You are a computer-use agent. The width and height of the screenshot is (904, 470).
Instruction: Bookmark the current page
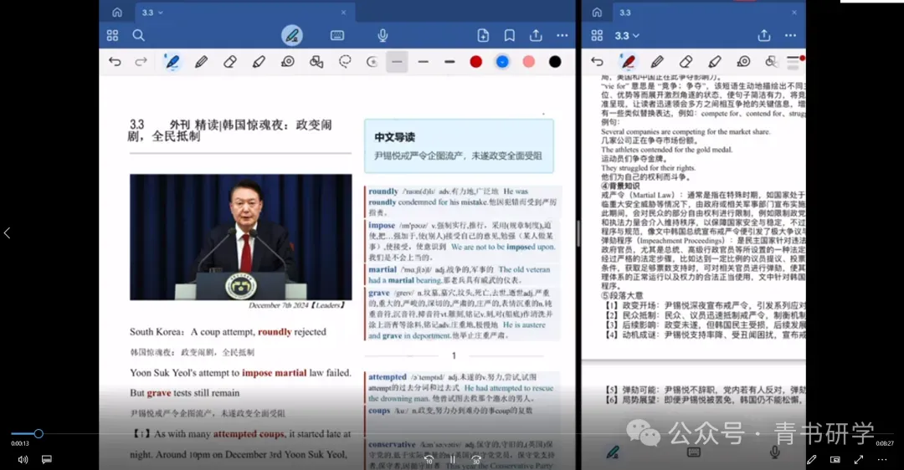pos(510,36)
